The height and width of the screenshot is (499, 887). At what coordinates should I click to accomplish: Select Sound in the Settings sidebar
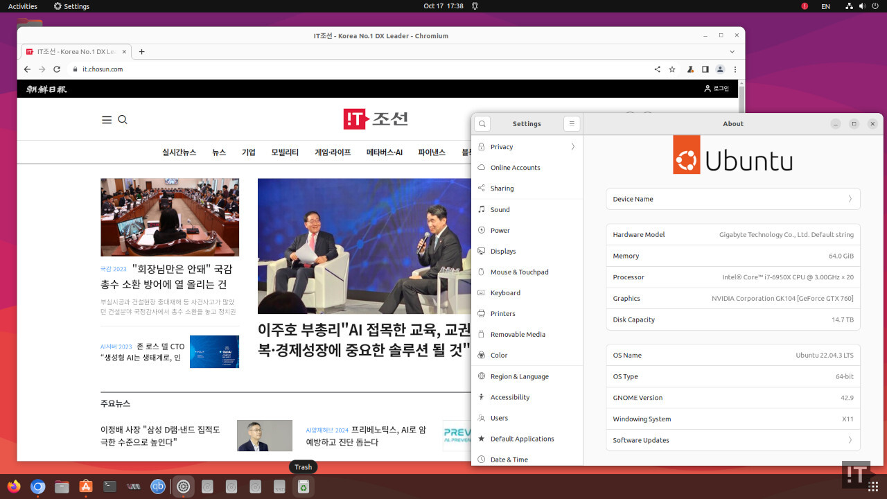(500, 209)
